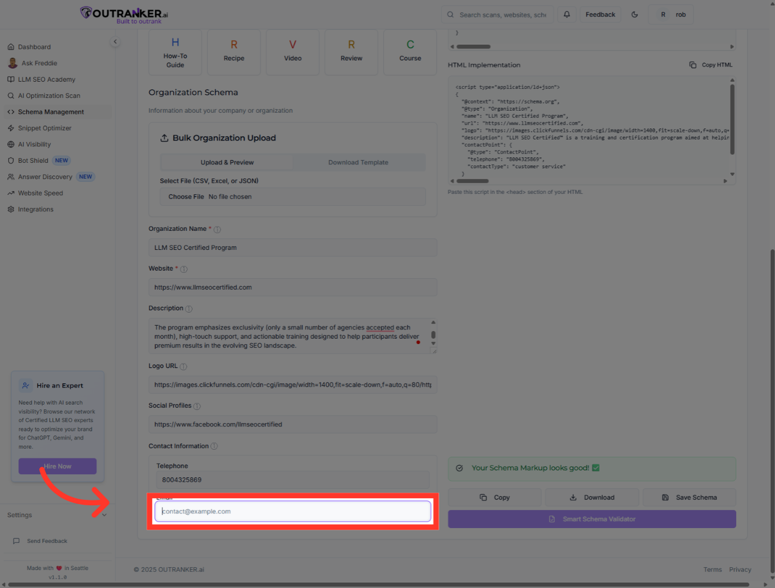Open the LLM SEO Academy

point(46,79)
